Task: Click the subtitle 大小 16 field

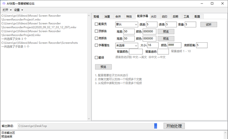Action: (153, 45)
